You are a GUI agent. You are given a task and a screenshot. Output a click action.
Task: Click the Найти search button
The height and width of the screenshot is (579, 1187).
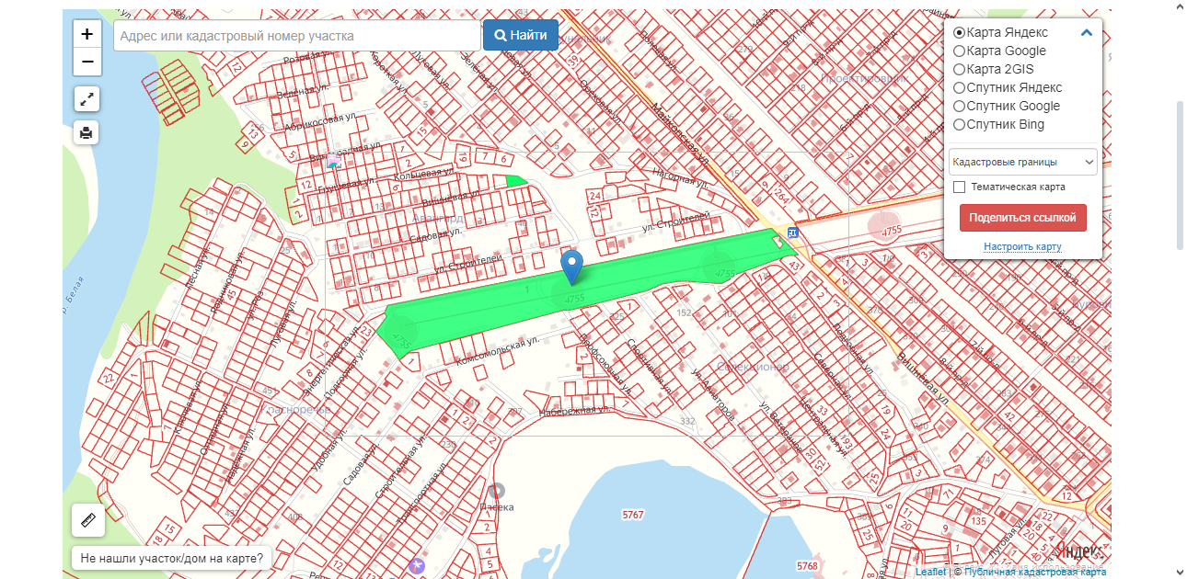click(x=521, y=36)
